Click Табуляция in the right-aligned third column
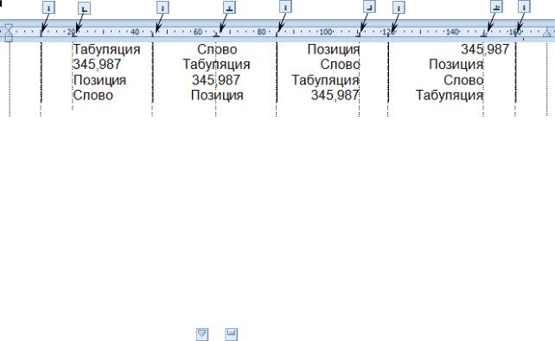555x341 pixels. (326, 80)
